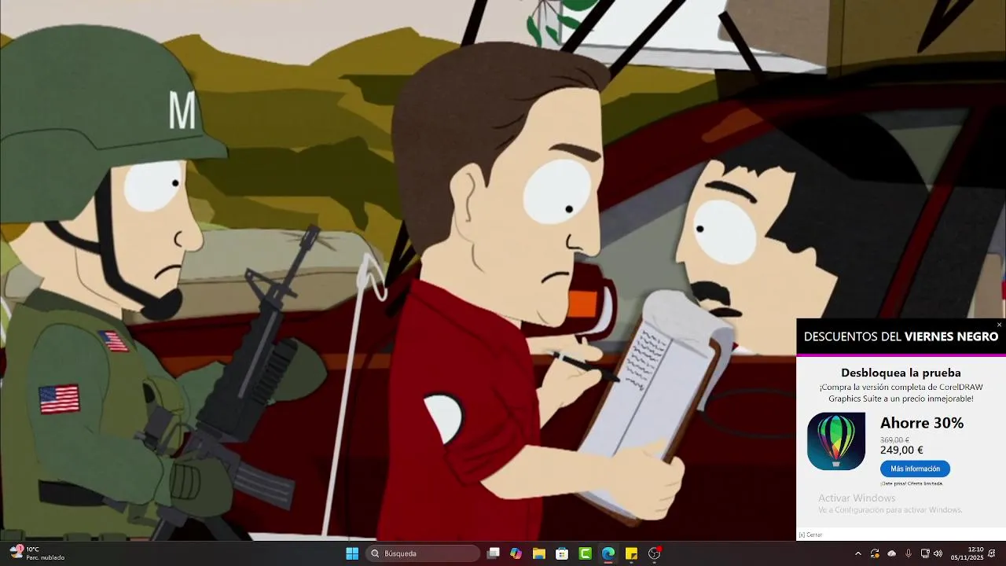Close the CorelDRAW popup with X

[999, 325]
